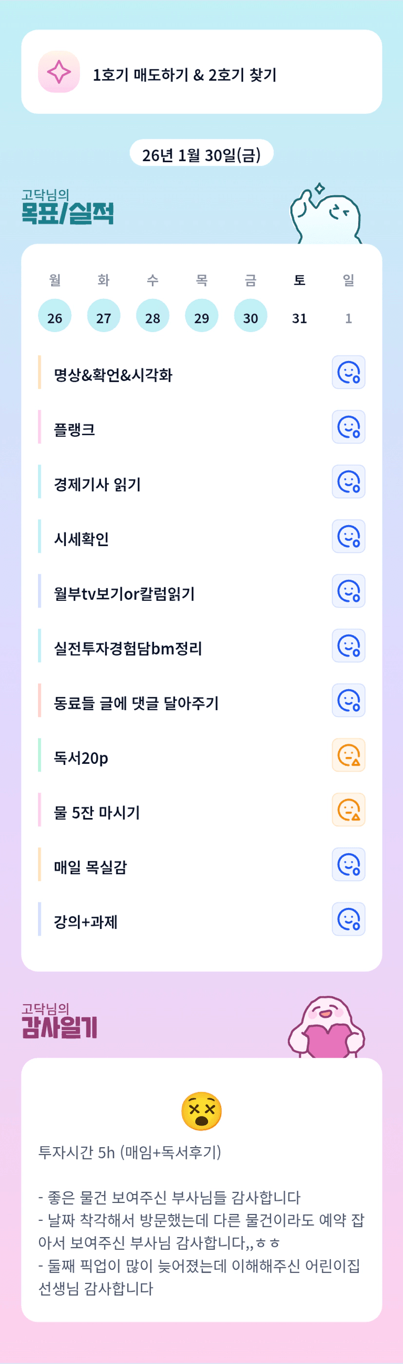Click the thumbs-up ghost mascot character
The image size is (403, 1364).
click(326, 214)
